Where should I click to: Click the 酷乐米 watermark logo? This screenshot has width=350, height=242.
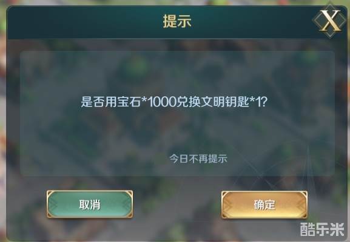pyautogui.click(x=322, y=229)
